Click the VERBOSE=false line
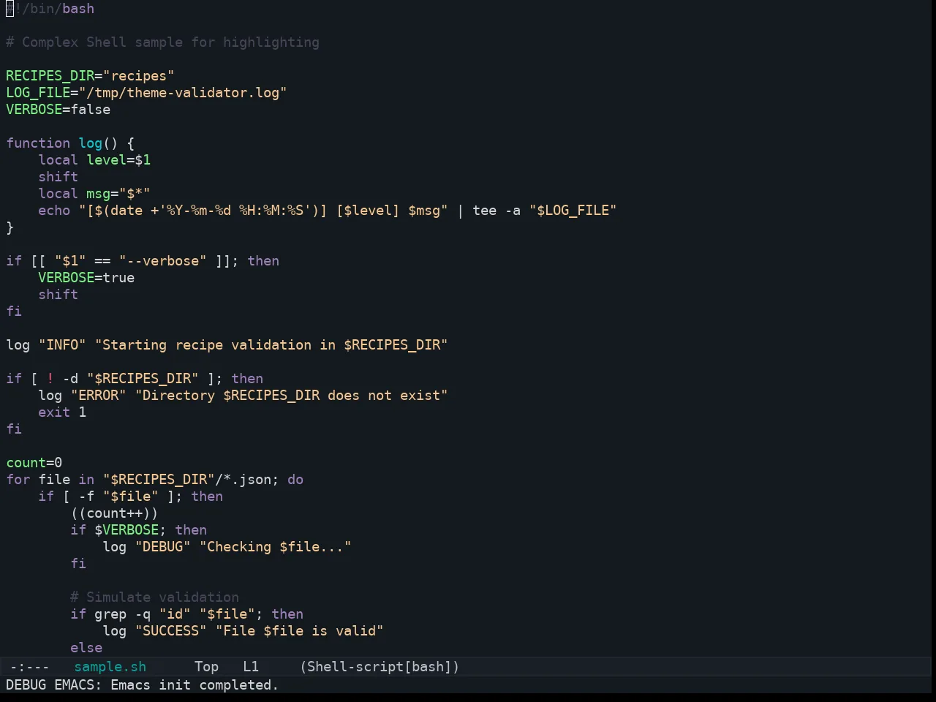 pyautogui.click(x=58, y=110)
